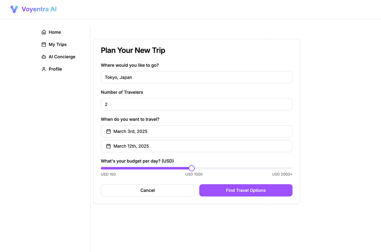Click calendar icon beside March 3rd, 2025
Screen dimensions: 381x252
109,131
